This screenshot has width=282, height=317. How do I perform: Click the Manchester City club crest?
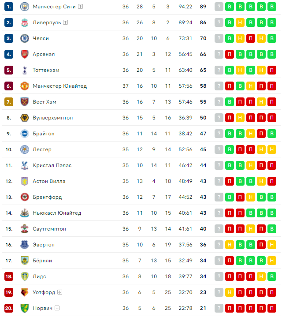(25, 7)
